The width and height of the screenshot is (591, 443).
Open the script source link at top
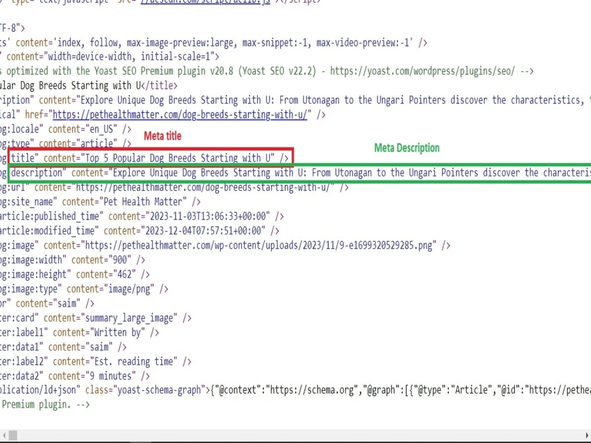[x=206, y=2]
